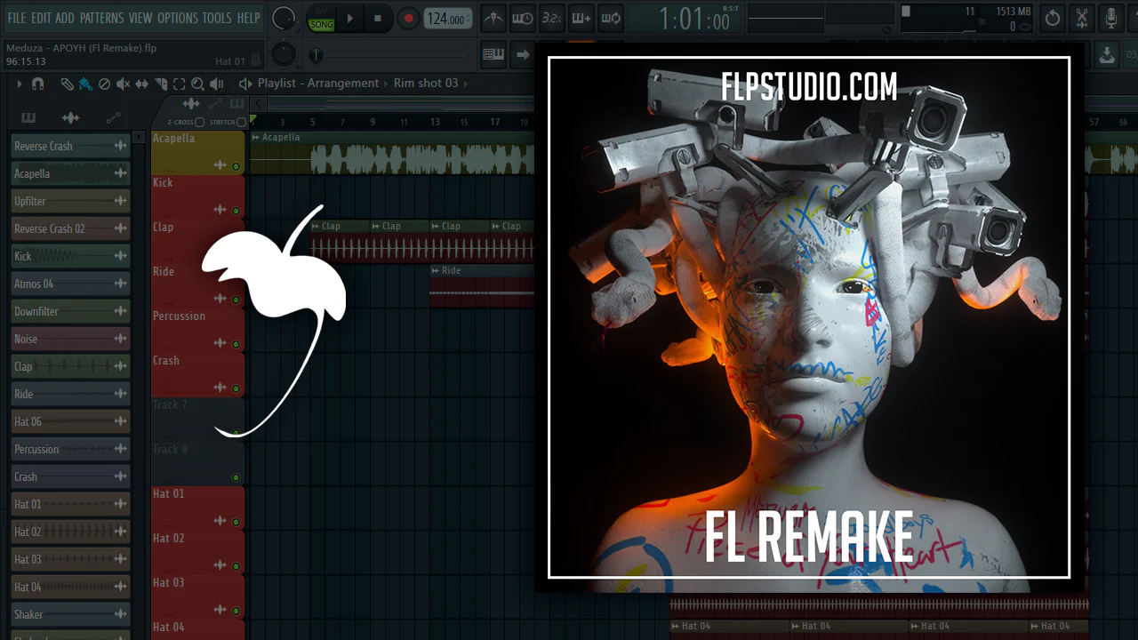Toggle the Z-CROSS checkbox
This screenshot has height=640, width=1138.
click(x=199, y=122)
